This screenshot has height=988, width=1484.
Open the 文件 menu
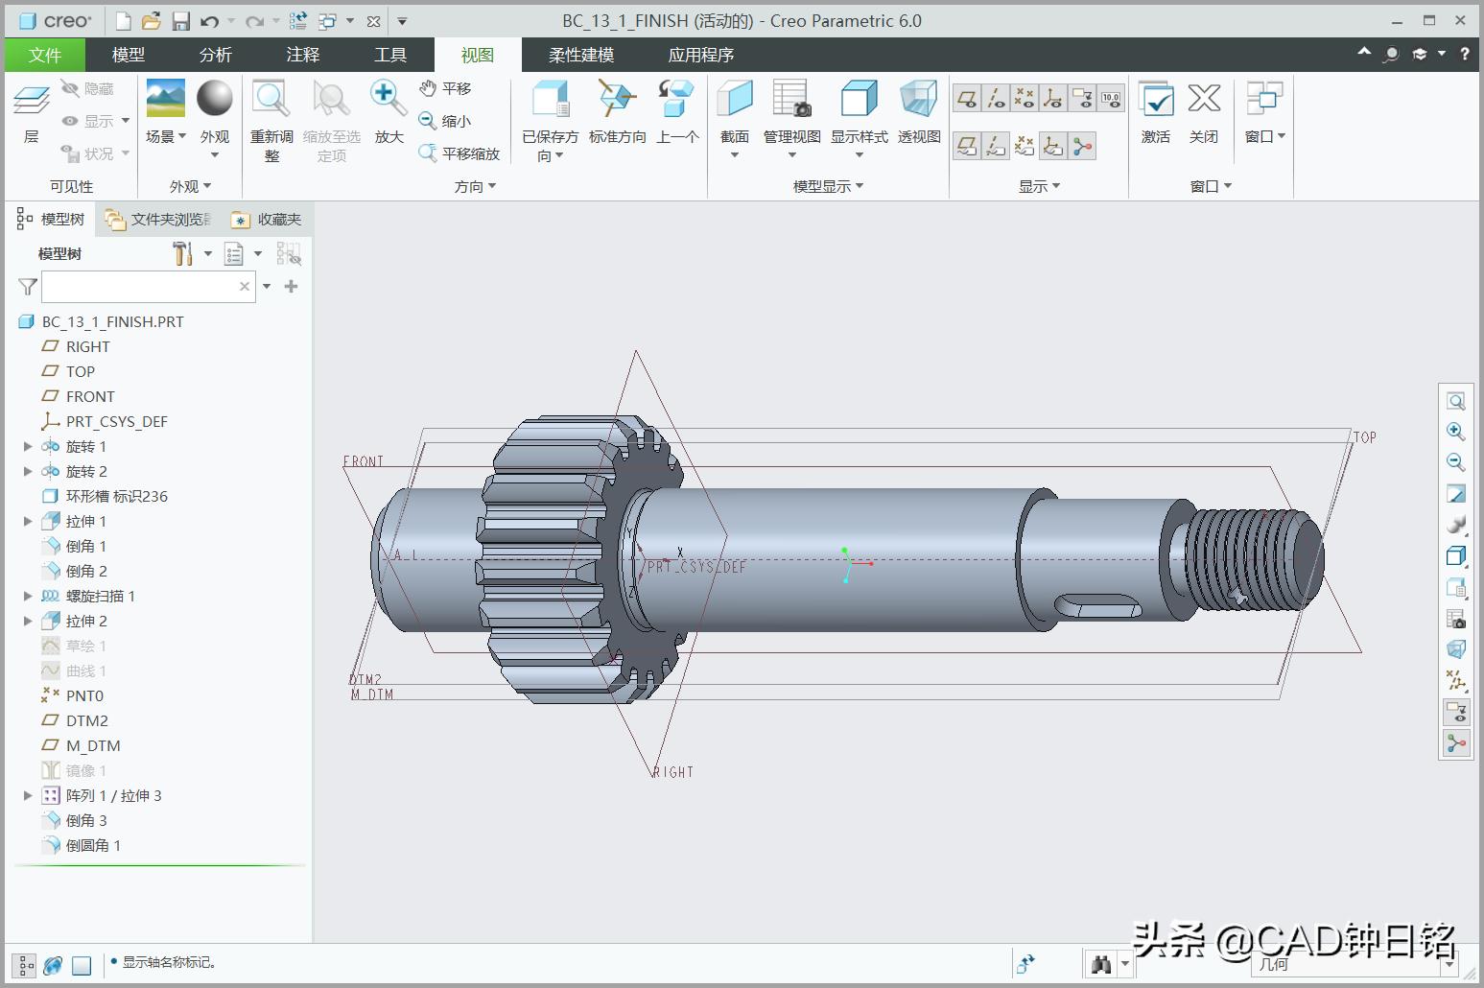45,55
